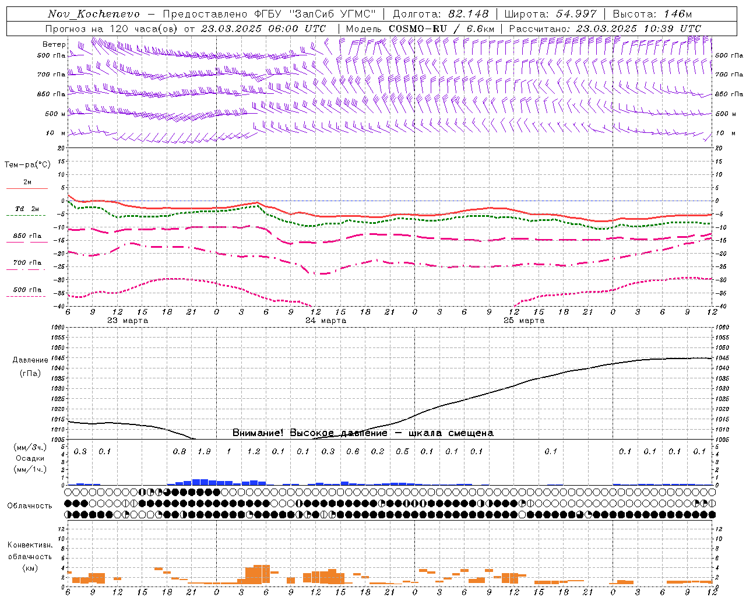Click the '23 марта' date label
The image size is (746, 597).
tap(128, 320)
